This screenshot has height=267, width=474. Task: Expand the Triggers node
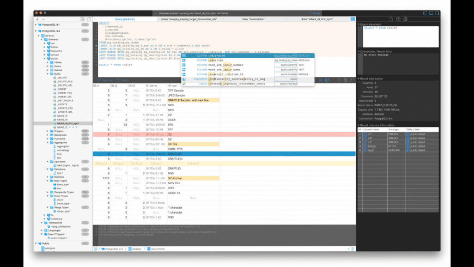click(x=47, y=131)
